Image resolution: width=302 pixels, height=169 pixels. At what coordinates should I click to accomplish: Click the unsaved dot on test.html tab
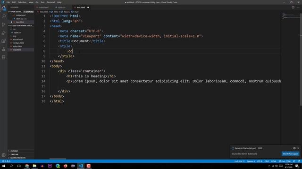coord(88,8)
